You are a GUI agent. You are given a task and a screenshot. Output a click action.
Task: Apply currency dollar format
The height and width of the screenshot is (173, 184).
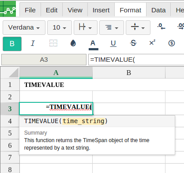point(172,43)
